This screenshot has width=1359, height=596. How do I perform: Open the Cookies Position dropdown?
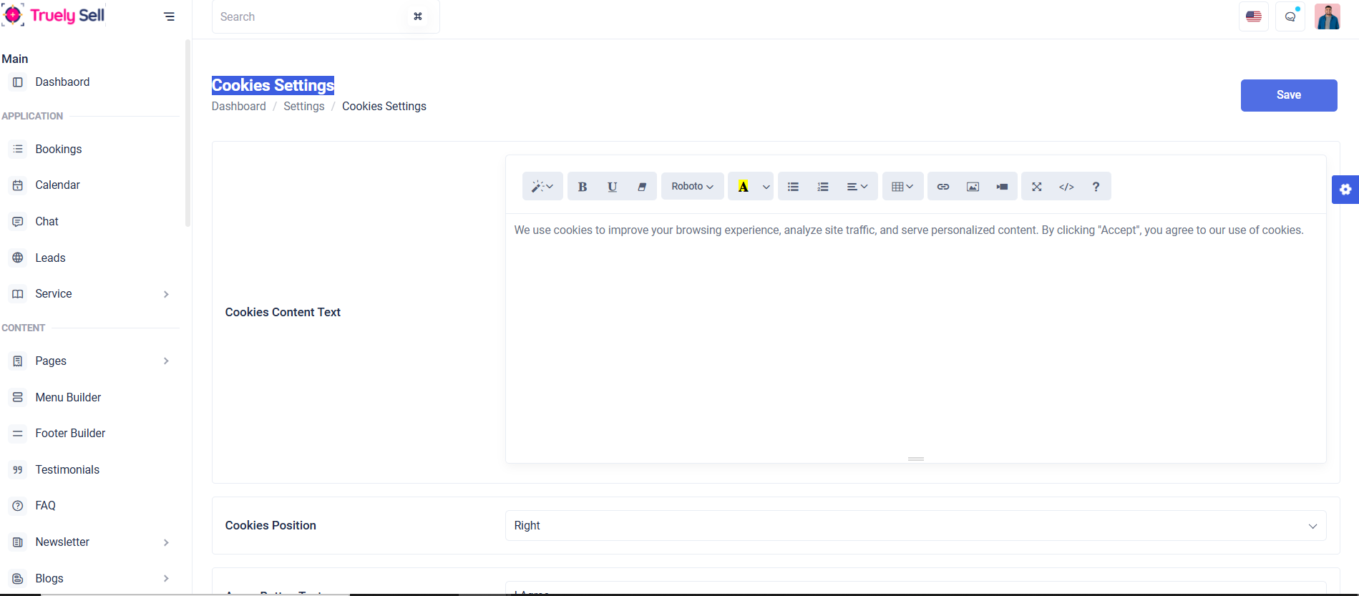(915, 526)
